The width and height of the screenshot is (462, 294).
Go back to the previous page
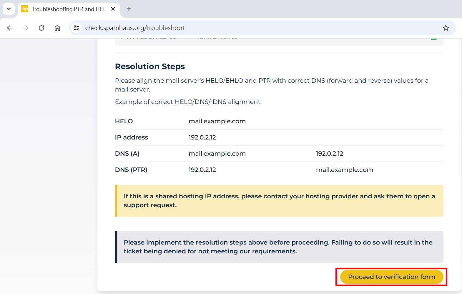tap(10, 28)
